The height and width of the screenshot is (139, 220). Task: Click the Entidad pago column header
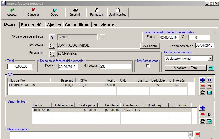point(156,105)
